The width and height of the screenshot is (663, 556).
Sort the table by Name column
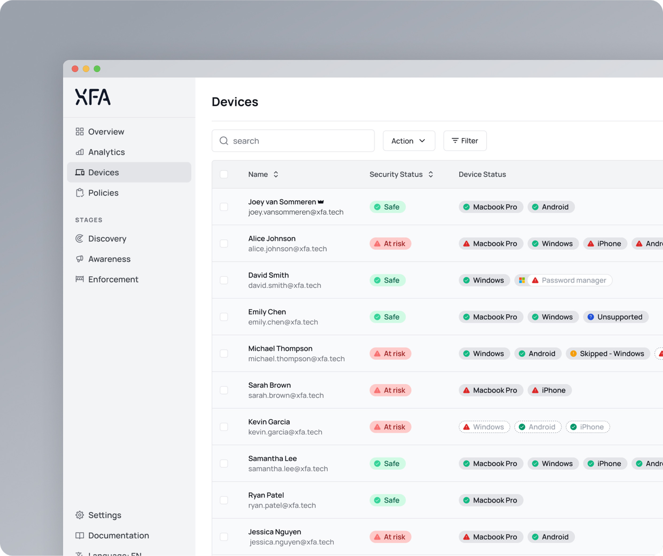275,174
